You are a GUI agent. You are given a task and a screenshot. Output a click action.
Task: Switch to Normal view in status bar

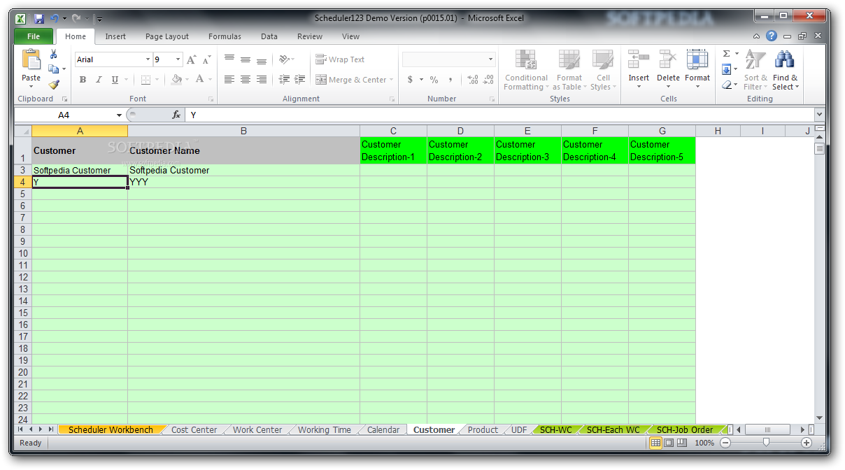click(655, 443)
